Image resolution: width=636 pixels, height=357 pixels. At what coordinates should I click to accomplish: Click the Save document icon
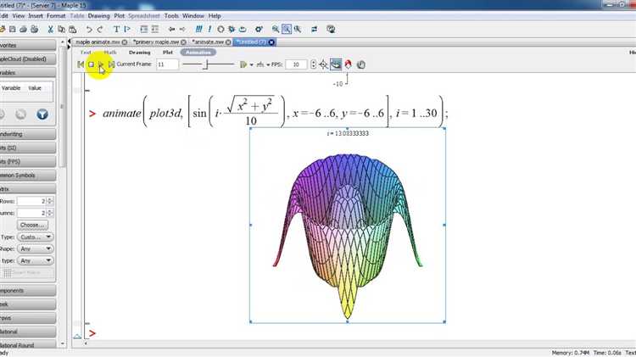13,29
